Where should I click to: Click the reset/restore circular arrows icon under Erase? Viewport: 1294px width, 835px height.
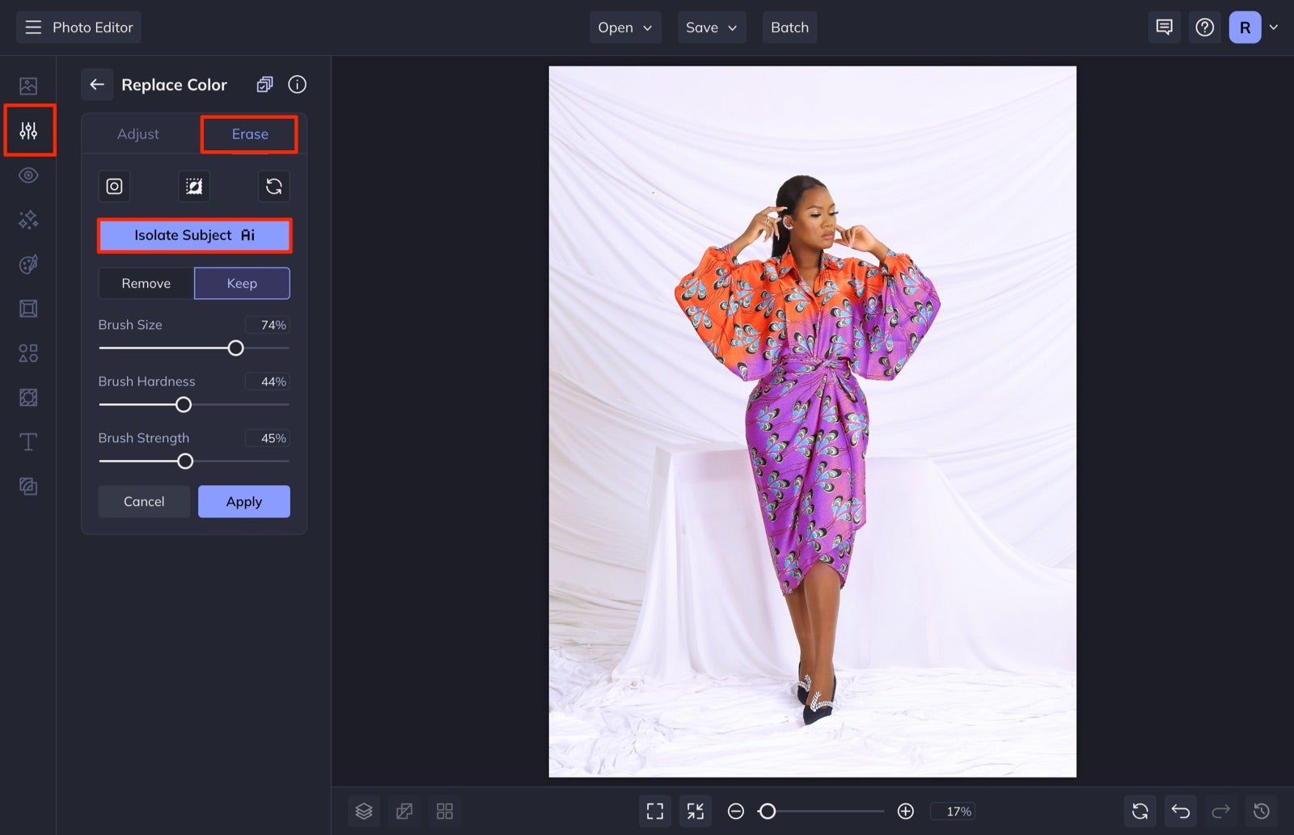(x=274, y=186)
